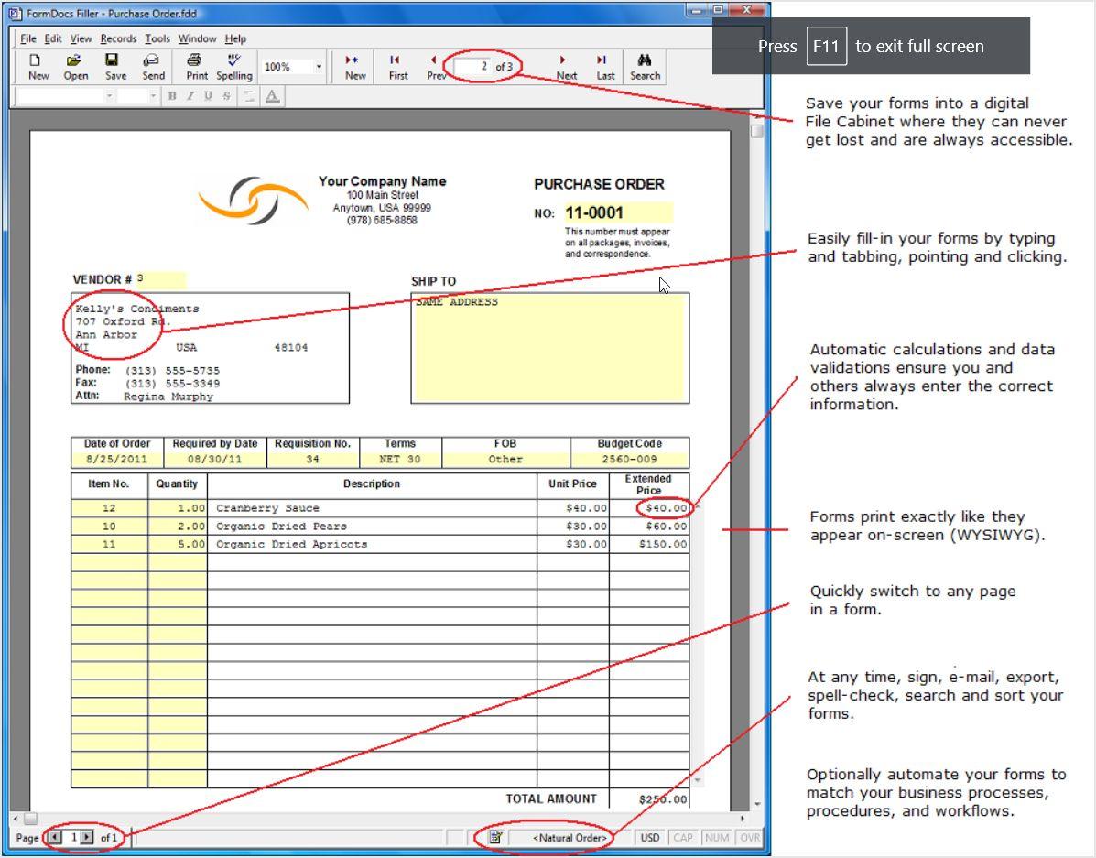
Task: Click the horizontal scrollbar thumb at bottom
Action: (30, 818)
